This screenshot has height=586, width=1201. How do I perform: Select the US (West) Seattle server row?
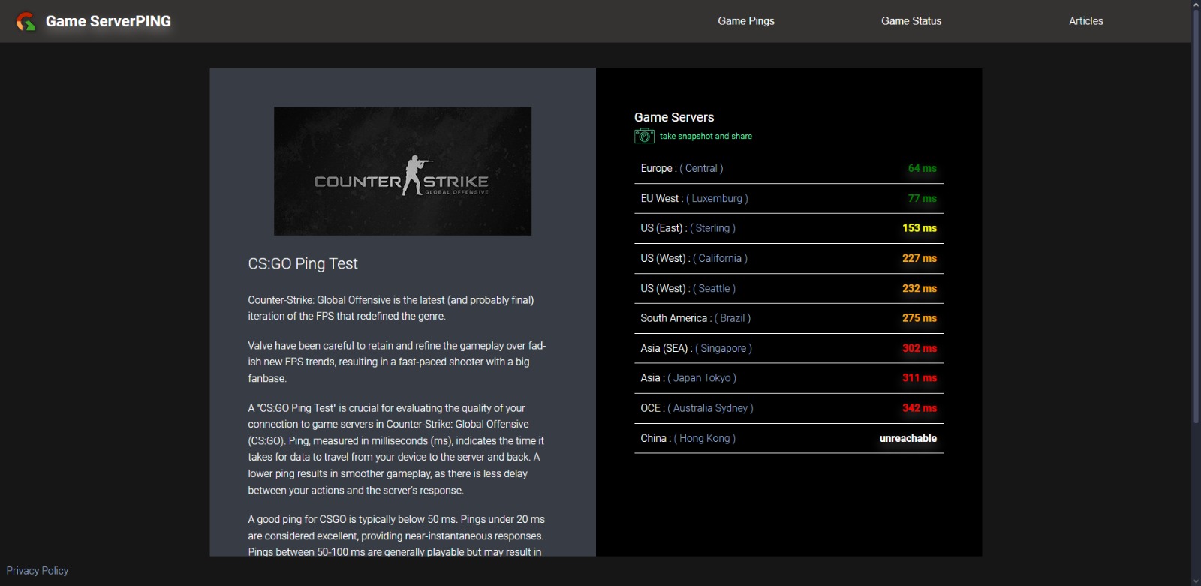(x=788, y=288)
